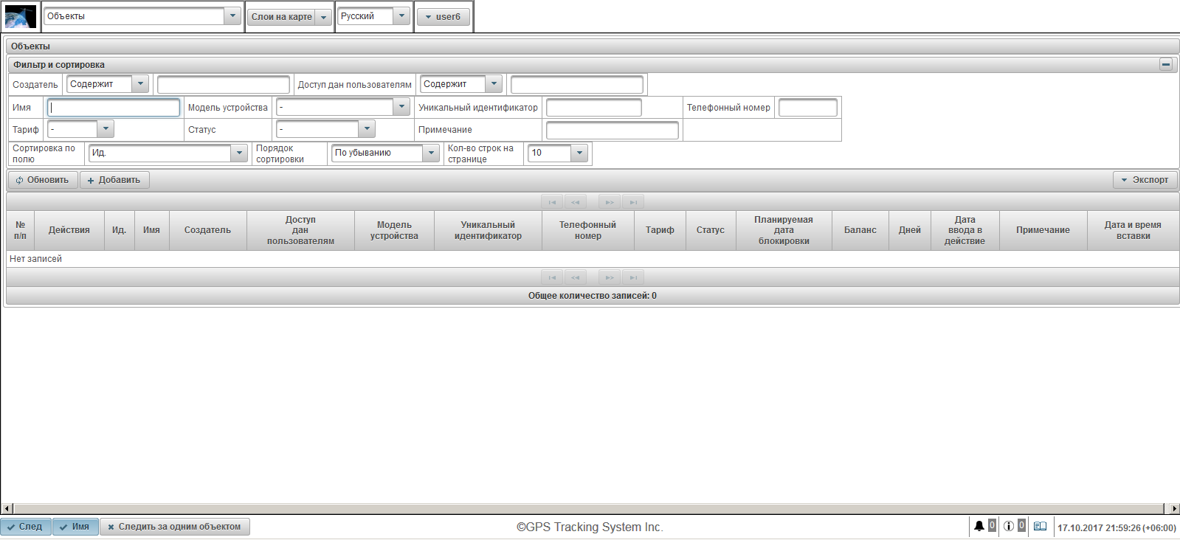Screen dimensions: 1180x540
Task: Toggle the След track button
Action: [x=26, y=527]
